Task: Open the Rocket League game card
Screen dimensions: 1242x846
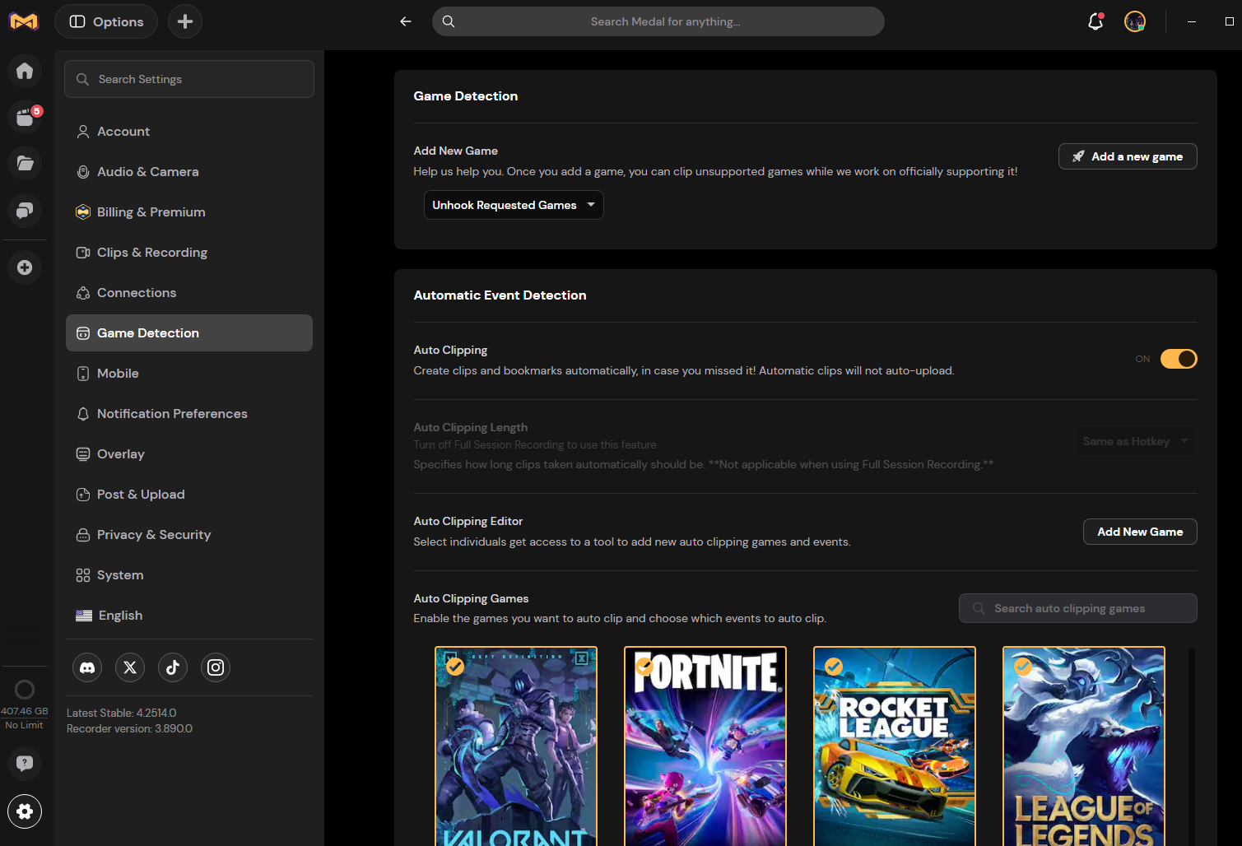Action: (x=895, y=746)
